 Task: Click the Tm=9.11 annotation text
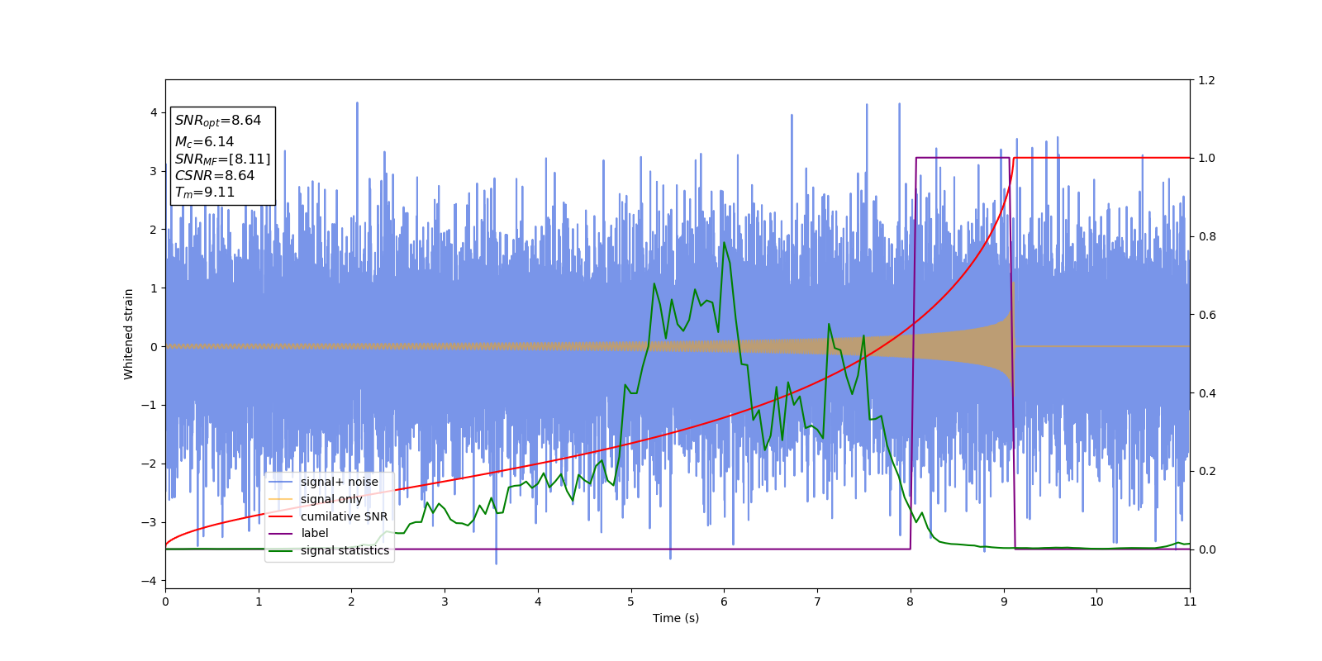(x=205, y=193)
